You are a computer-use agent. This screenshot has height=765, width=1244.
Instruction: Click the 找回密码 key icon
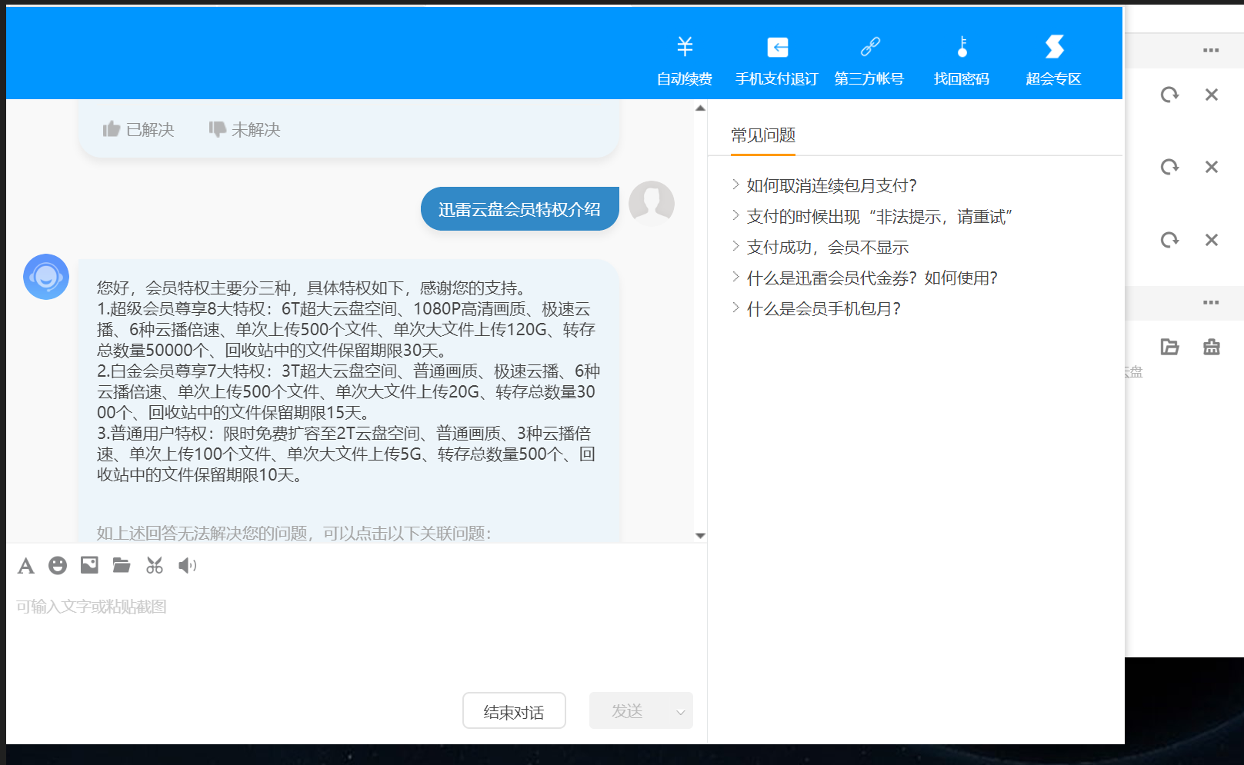coord(961,48)
